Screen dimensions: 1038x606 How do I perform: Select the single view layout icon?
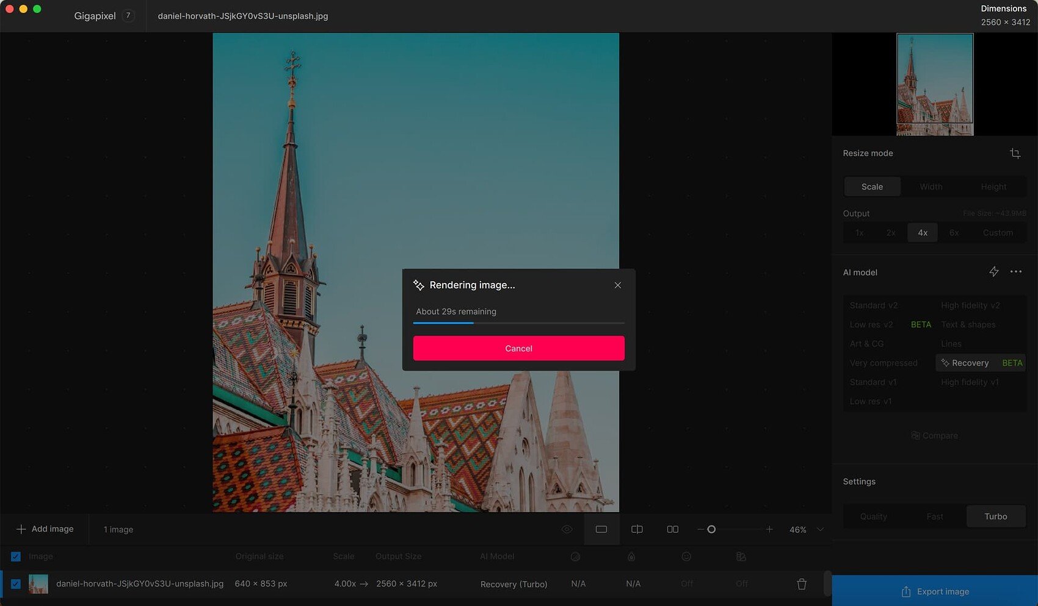click(x=601, y=529)
